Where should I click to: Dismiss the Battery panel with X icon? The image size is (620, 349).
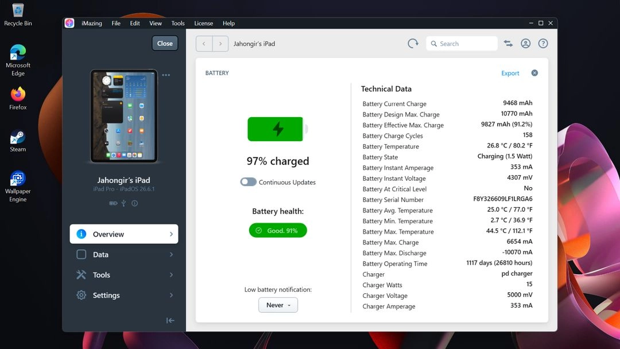pyautogui.click(x=534, y=73)
